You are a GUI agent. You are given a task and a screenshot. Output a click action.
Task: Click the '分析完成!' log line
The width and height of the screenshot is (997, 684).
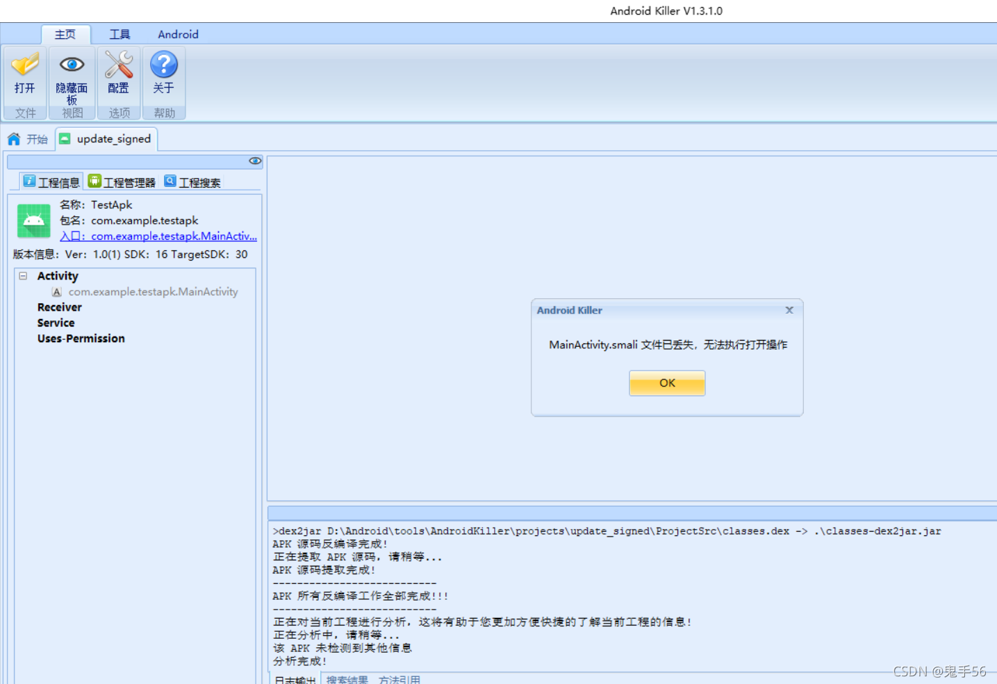pos(300,661)
